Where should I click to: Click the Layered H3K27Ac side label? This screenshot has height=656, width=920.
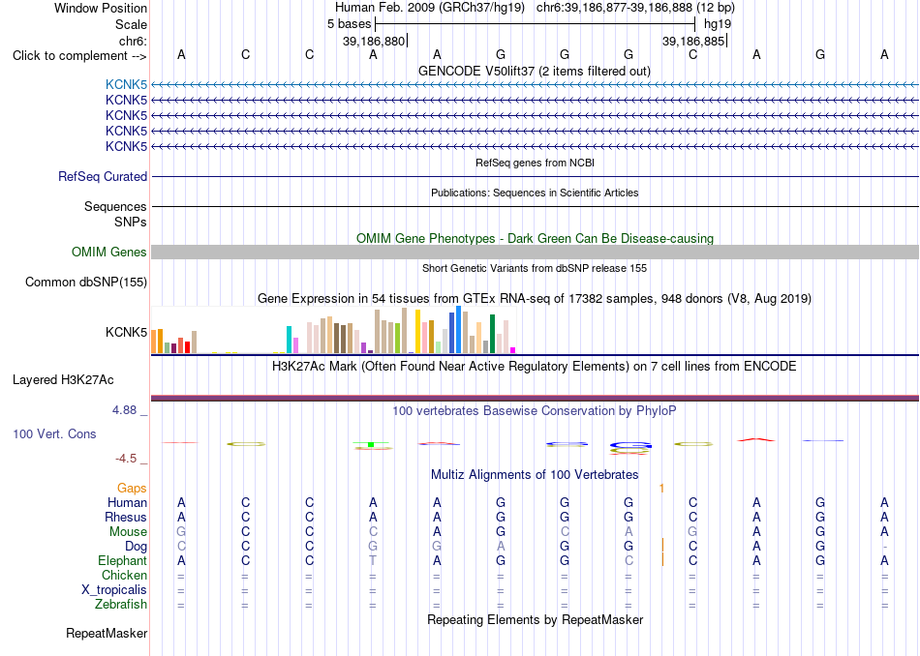pyautogui.click(x=63, y=380)
